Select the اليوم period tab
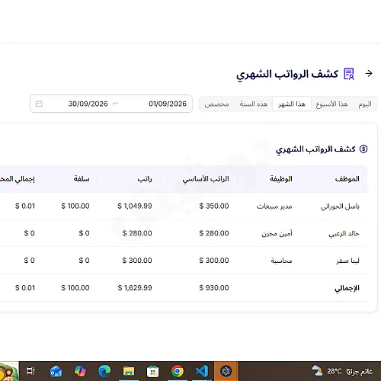 coord(365,104)
